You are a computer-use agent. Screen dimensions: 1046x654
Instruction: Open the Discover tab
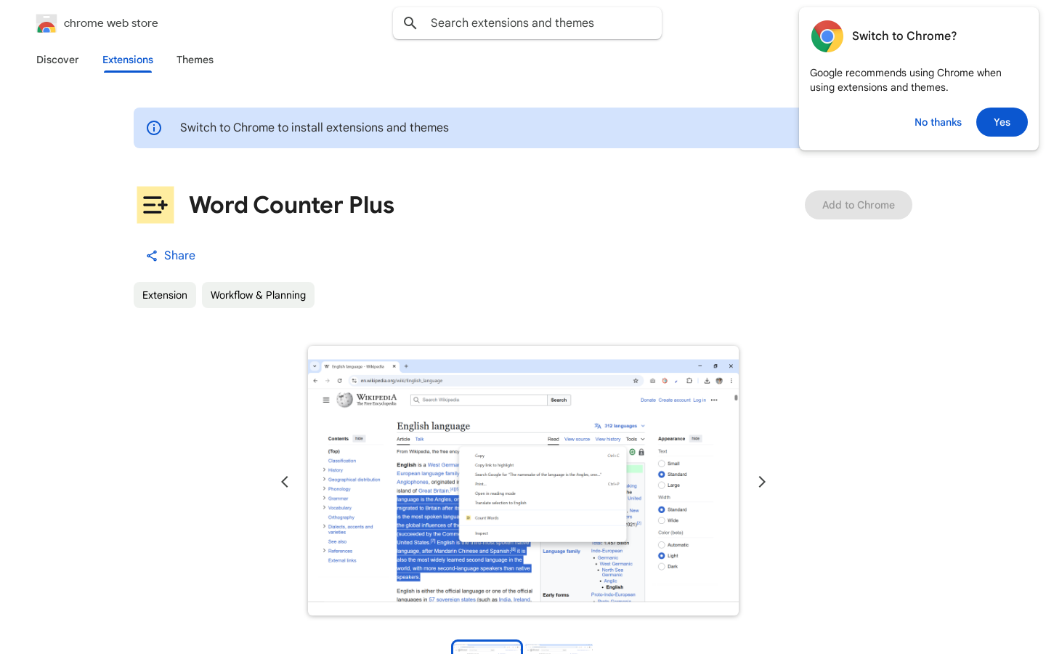(x=57, y=60)
